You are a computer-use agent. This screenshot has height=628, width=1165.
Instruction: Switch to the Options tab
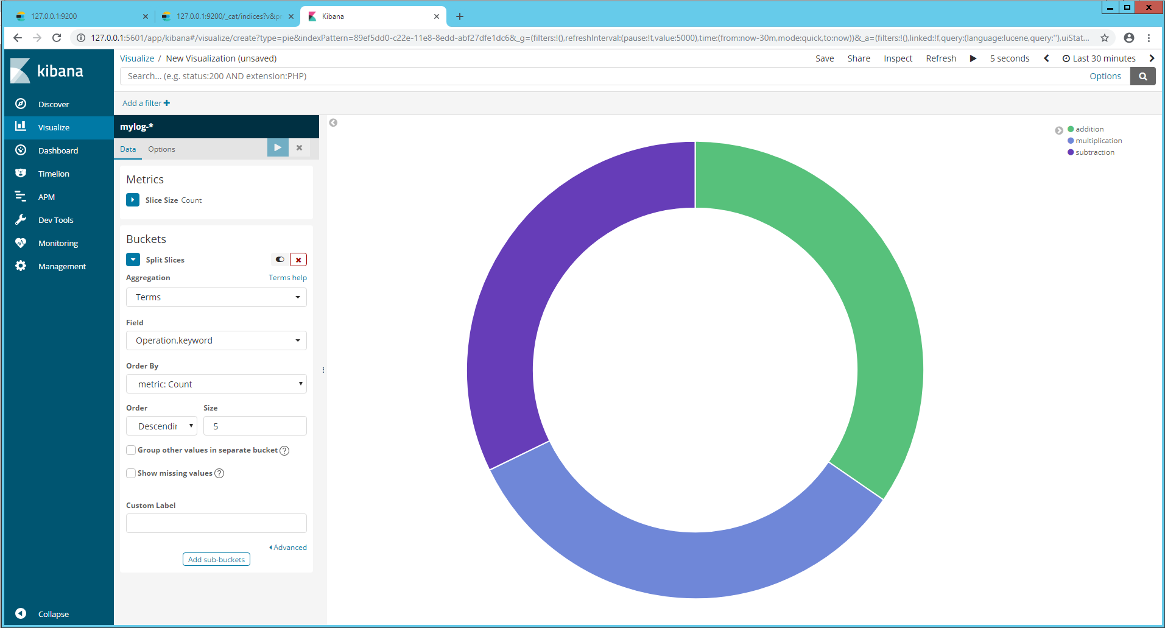[161, 149]
